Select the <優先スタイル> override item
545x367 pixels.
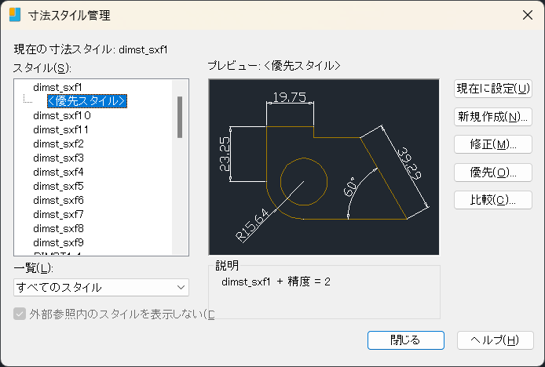(x=87, y=101)
